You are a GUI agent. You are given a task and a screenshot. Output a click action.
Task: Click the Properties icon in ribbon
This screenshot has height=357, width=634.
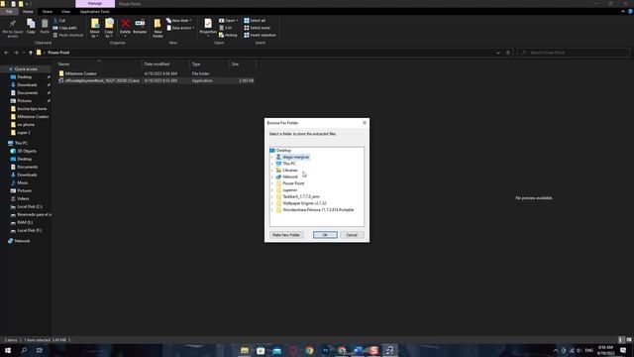click(x=208, y=24)
